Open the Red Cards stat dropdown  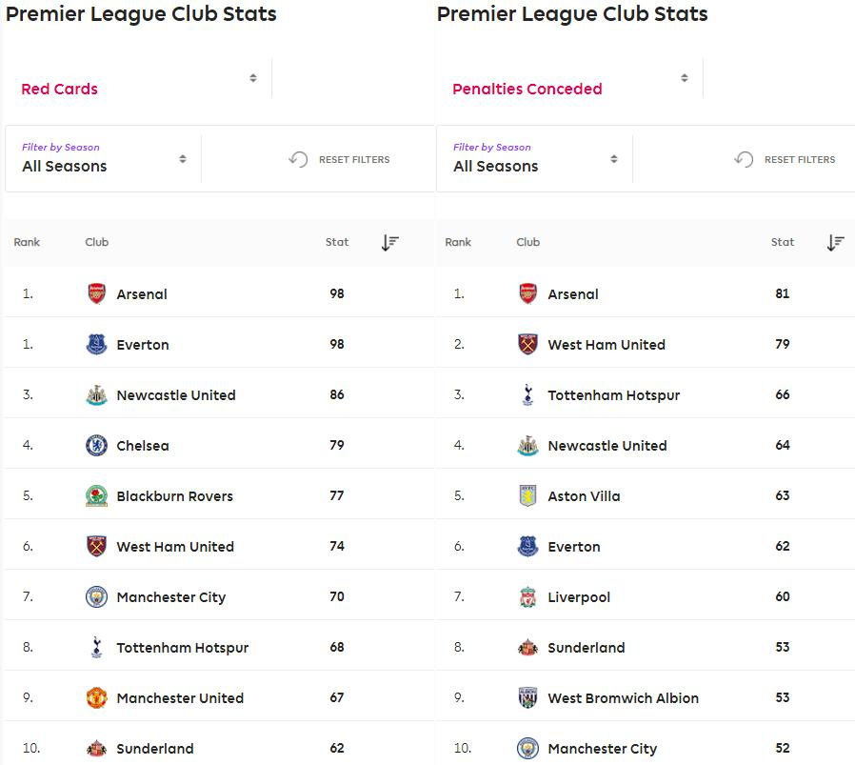click(138, 79)
